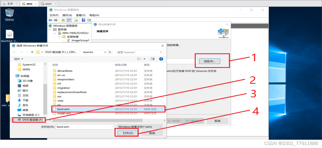Switch to the 主页 tab
This screenshot has height=148, width=322.
[x=10, y=4]
